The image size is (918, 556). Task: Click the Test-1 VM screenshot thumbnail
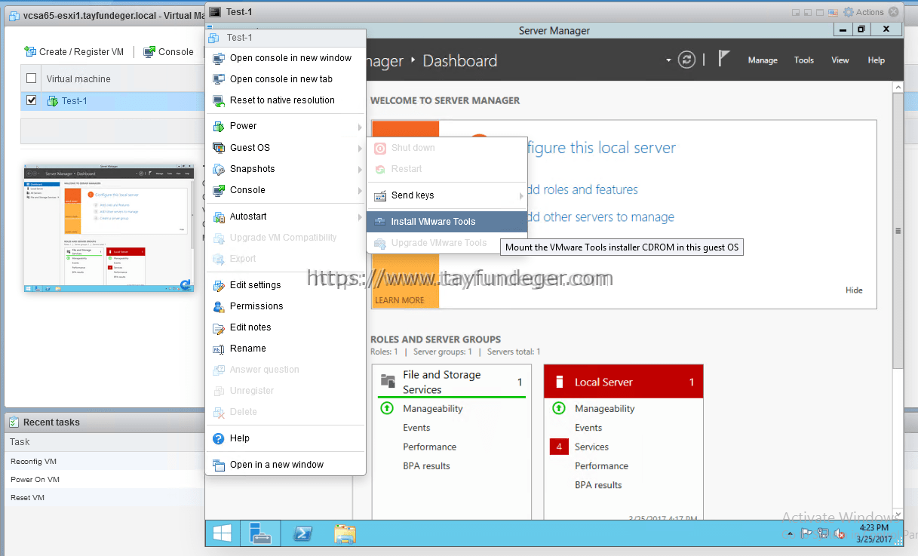(109, 228)
